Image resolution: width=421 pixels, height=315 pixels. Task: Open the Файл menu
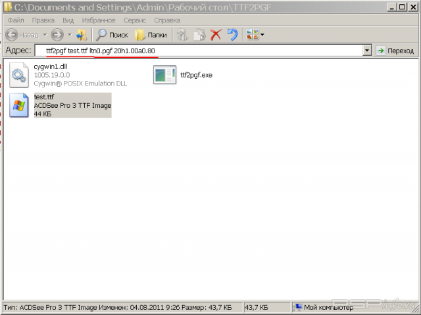14,20
